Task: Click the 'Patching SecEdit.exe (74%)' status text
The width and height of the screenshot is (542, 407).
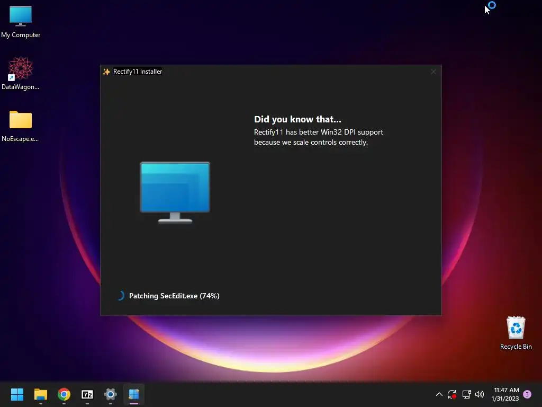Action: point(174,296)
